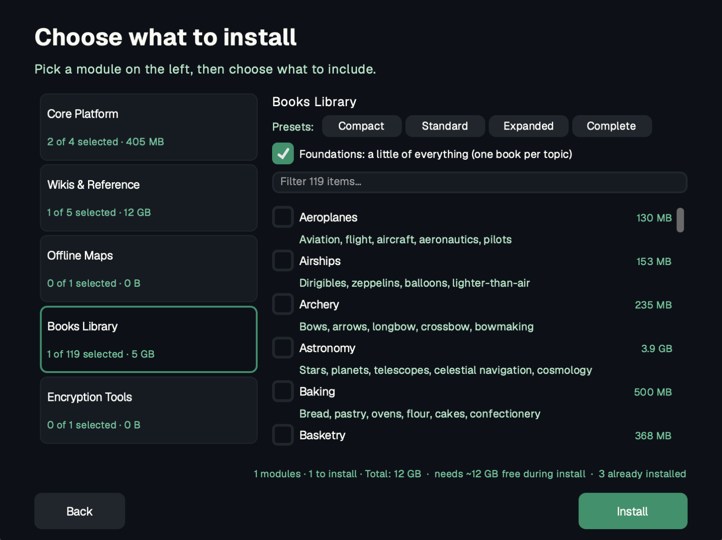Select the Books Library module card

tap(148, 340)
